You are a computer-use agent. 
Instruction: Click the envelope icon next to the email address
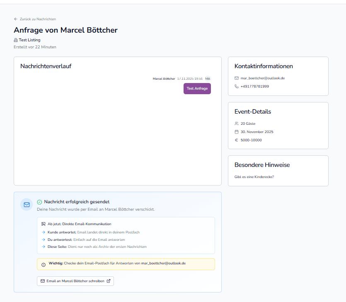pos(237,78)
